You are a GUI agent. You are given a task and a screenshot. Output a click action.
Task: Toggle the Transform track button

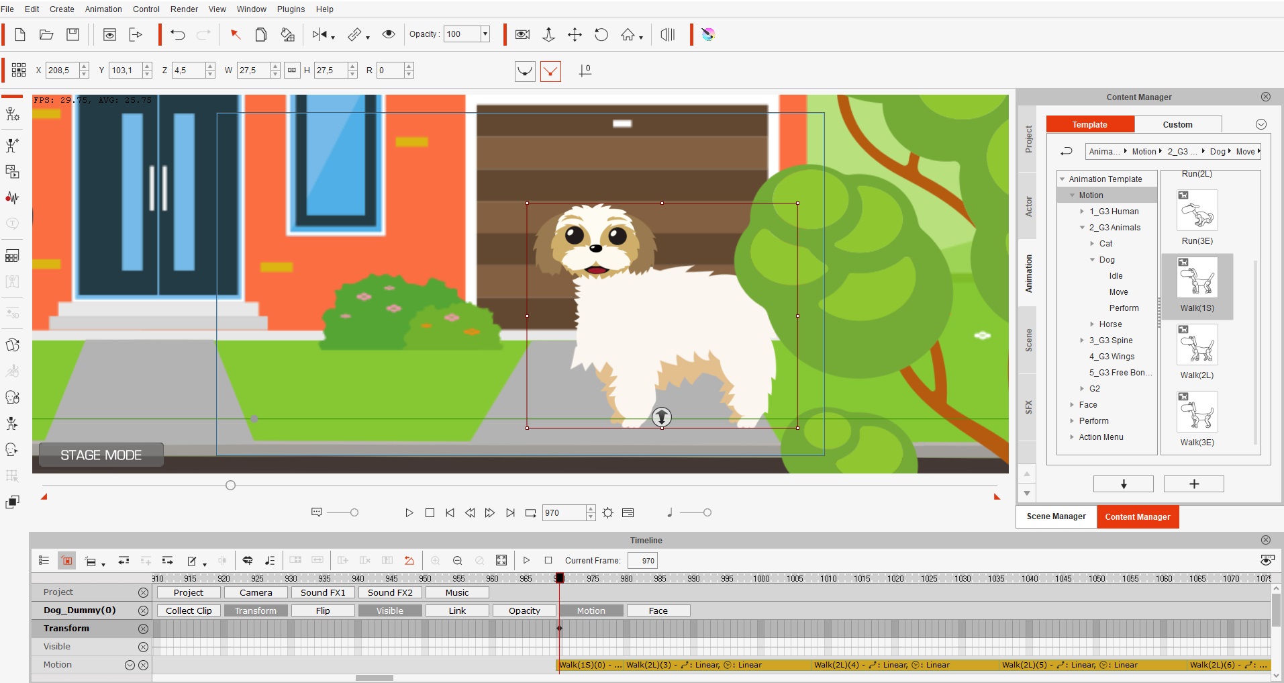(x=256, y=610)
